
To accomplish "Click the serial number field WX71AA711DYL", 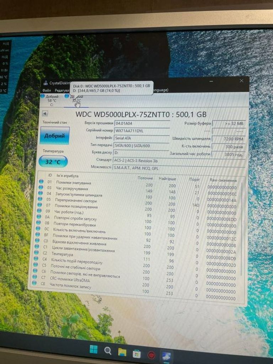I will (141, 130).
